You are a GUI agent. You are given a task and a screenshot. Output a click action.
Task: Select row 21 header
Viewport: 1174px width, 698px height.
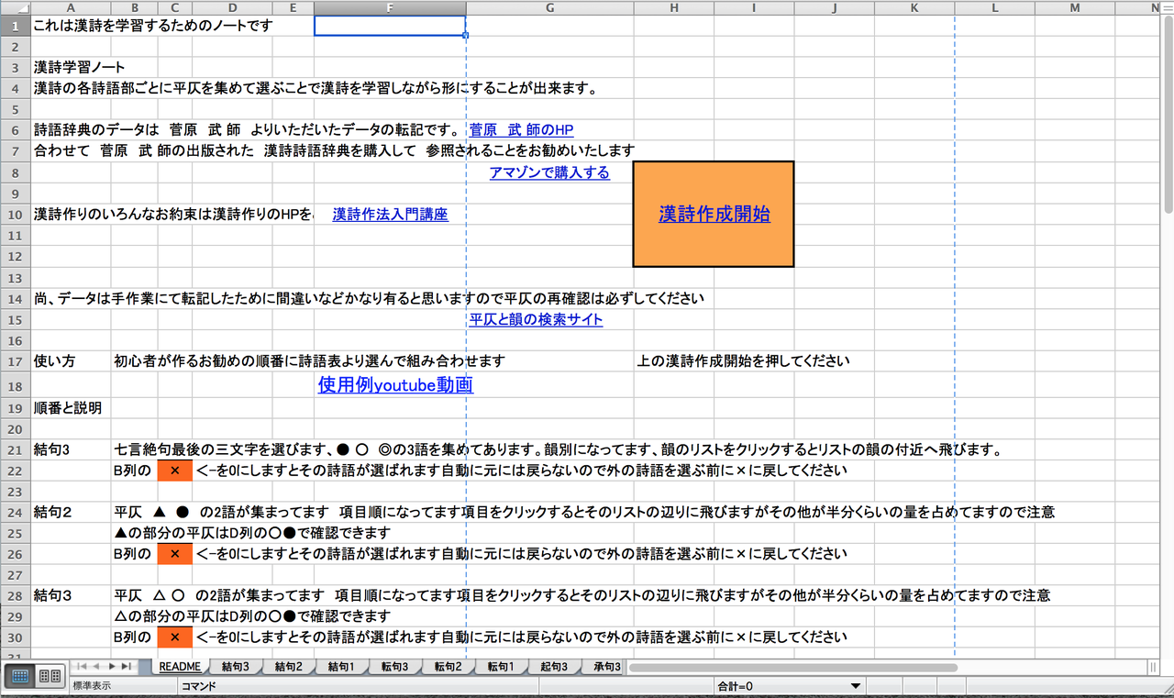click(16, 449)
